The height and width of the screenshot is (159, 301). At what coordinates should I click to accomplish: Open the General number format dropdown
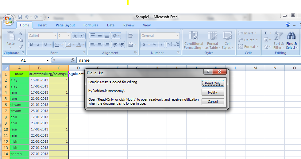[x=177, y=36]
